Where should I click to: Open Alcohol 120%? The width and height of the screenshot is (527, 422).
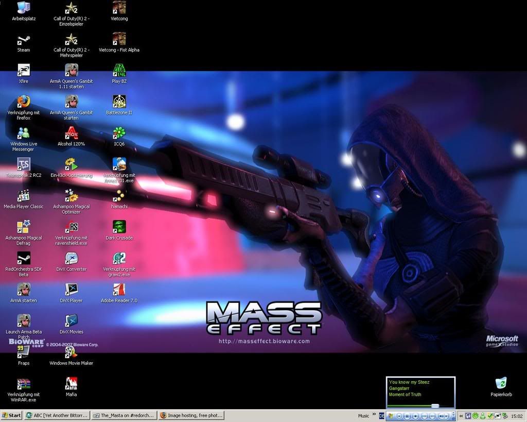[x=71, y=133]
